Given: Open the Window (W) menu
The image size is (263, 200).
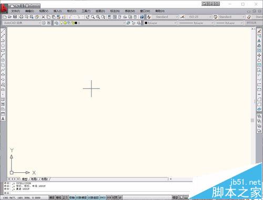Looking at the screenshot, I should coord(145,11).
